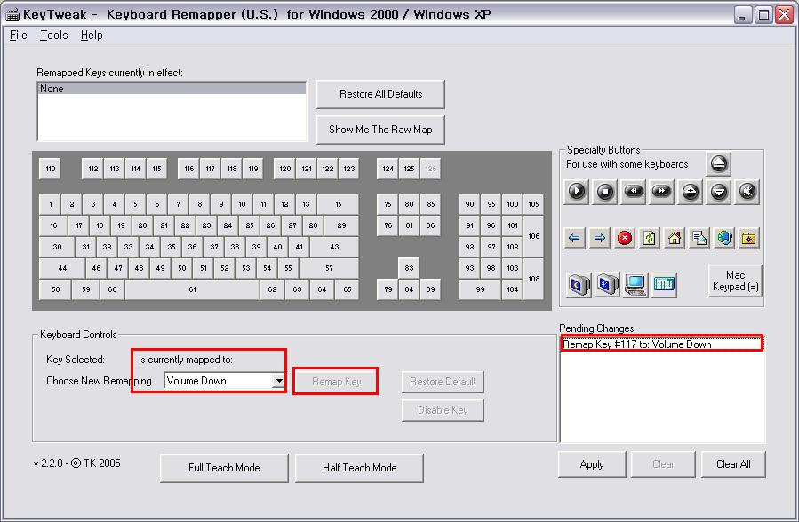Click the E-mail envelope specialty button

pyautogui.click(x=699, y=238)
